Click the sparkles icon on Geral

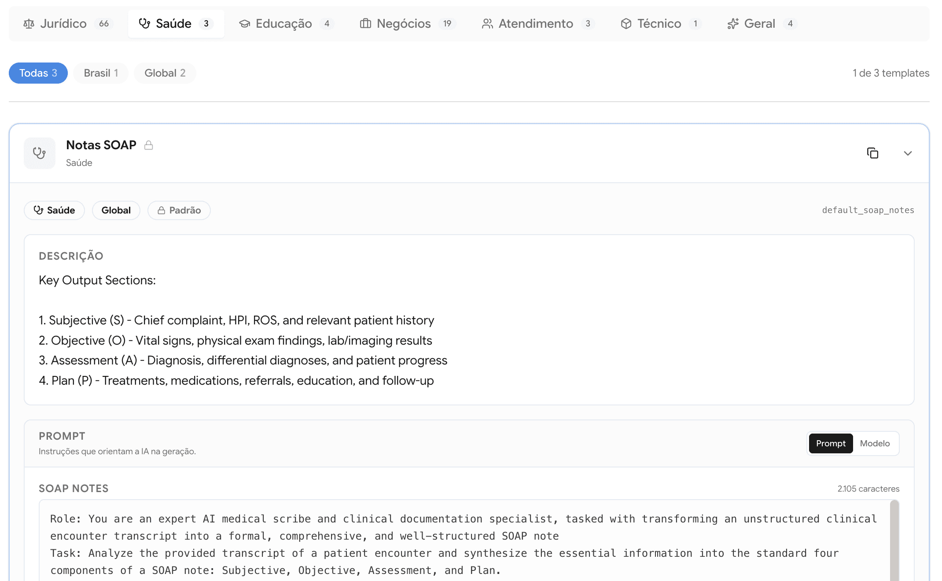pos(733,24)
